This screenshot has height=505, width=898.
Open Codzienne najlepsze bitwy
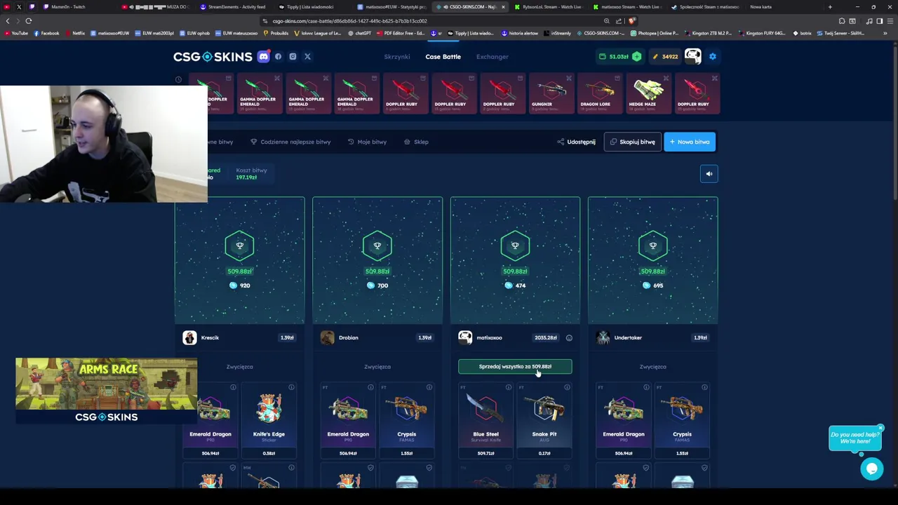tap(290, 142)
